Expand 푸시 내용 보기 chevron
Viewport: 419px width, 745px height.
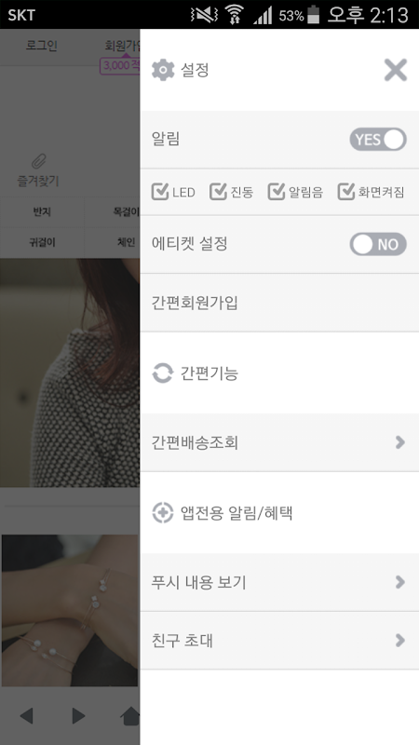coord(279,582)
